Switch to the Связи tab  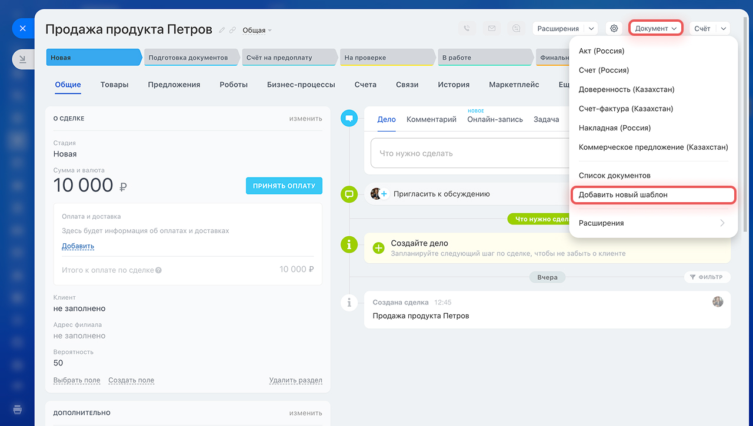[407, 85]
